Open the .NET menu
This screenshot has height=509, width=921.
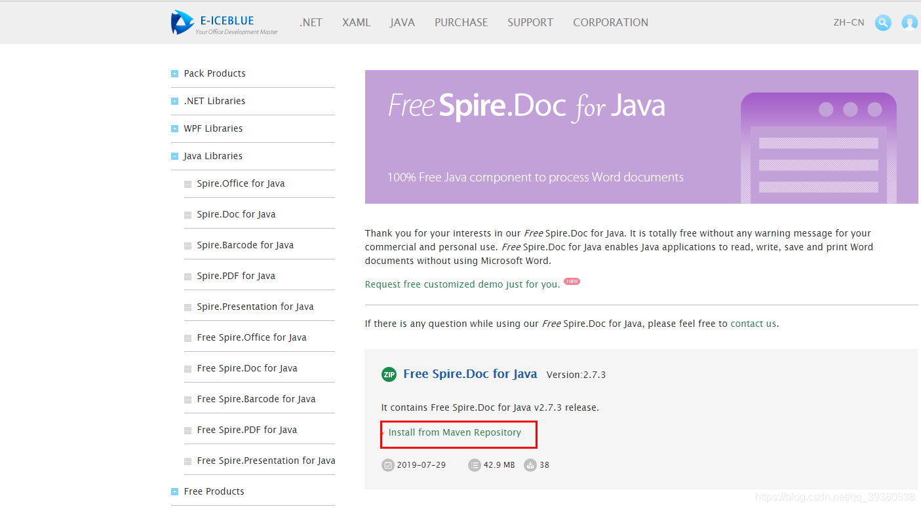tap(311, 22)
